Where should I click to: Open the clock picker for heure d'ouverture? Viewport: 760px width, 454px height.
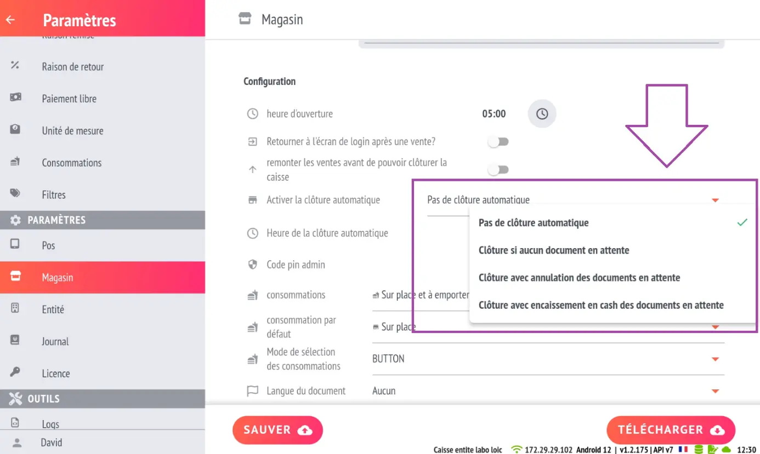(542, 114)
